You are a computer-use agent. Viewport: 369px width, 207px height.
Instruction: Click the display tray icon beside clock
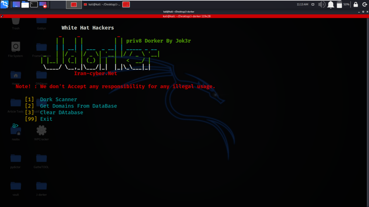click(313, 4)
